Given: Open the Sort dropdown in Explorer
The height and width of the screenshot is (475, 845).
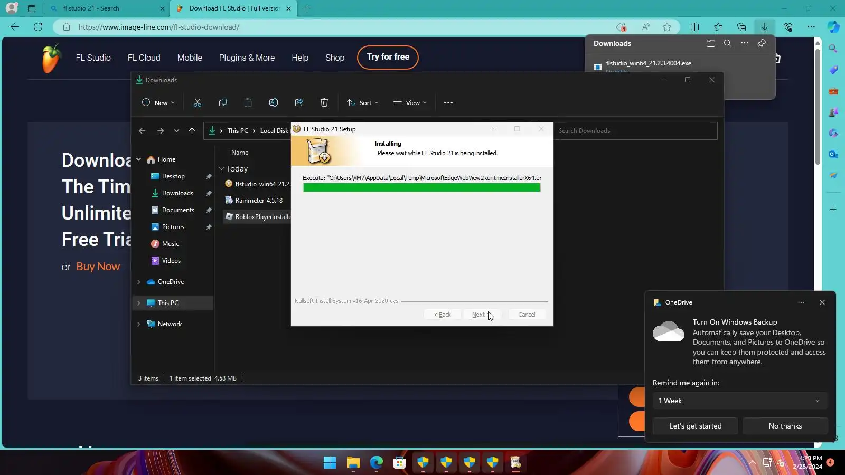Looking at the screenshot, I should [x=363, y=103].
